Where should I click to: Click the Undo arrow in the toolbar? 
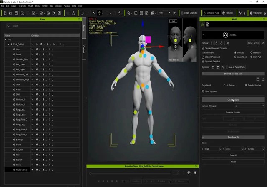coord(82,13)
